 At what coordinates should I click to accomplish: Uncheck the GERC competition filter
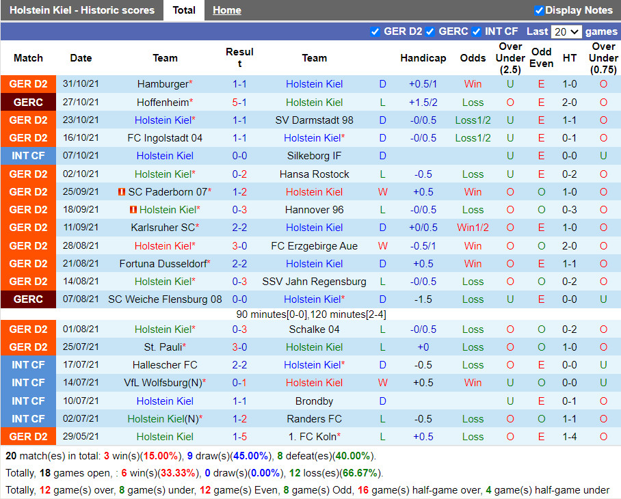[x=430, y=31]
